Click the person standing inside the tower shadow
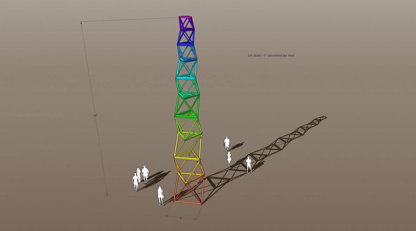This screenshot has width=416, height=231. tap(249, 164)
